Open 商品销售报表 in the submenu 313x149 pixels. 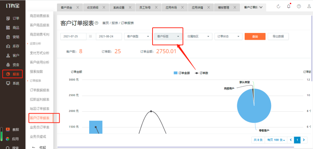tap(40, 16)
